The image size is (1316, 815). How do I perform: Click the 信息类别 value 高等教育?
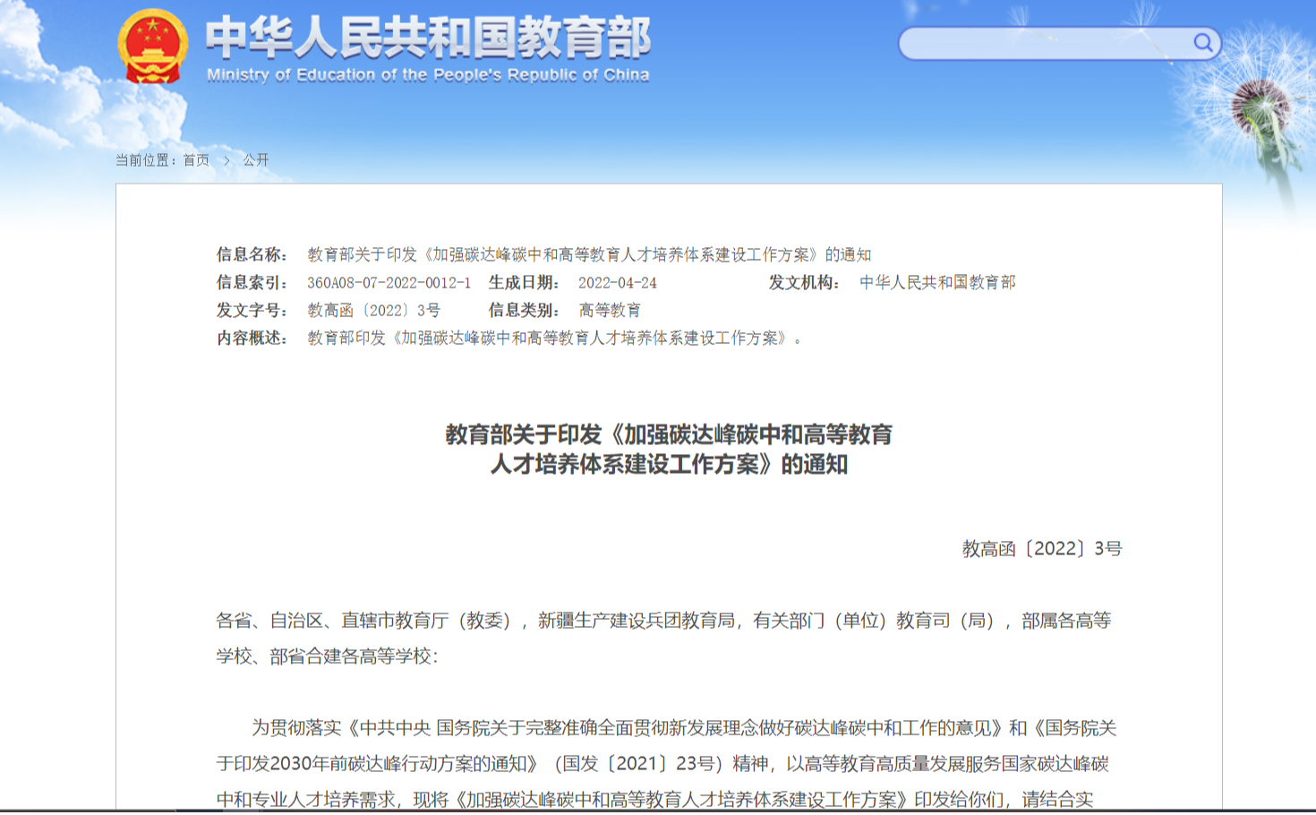pos(609,311)
